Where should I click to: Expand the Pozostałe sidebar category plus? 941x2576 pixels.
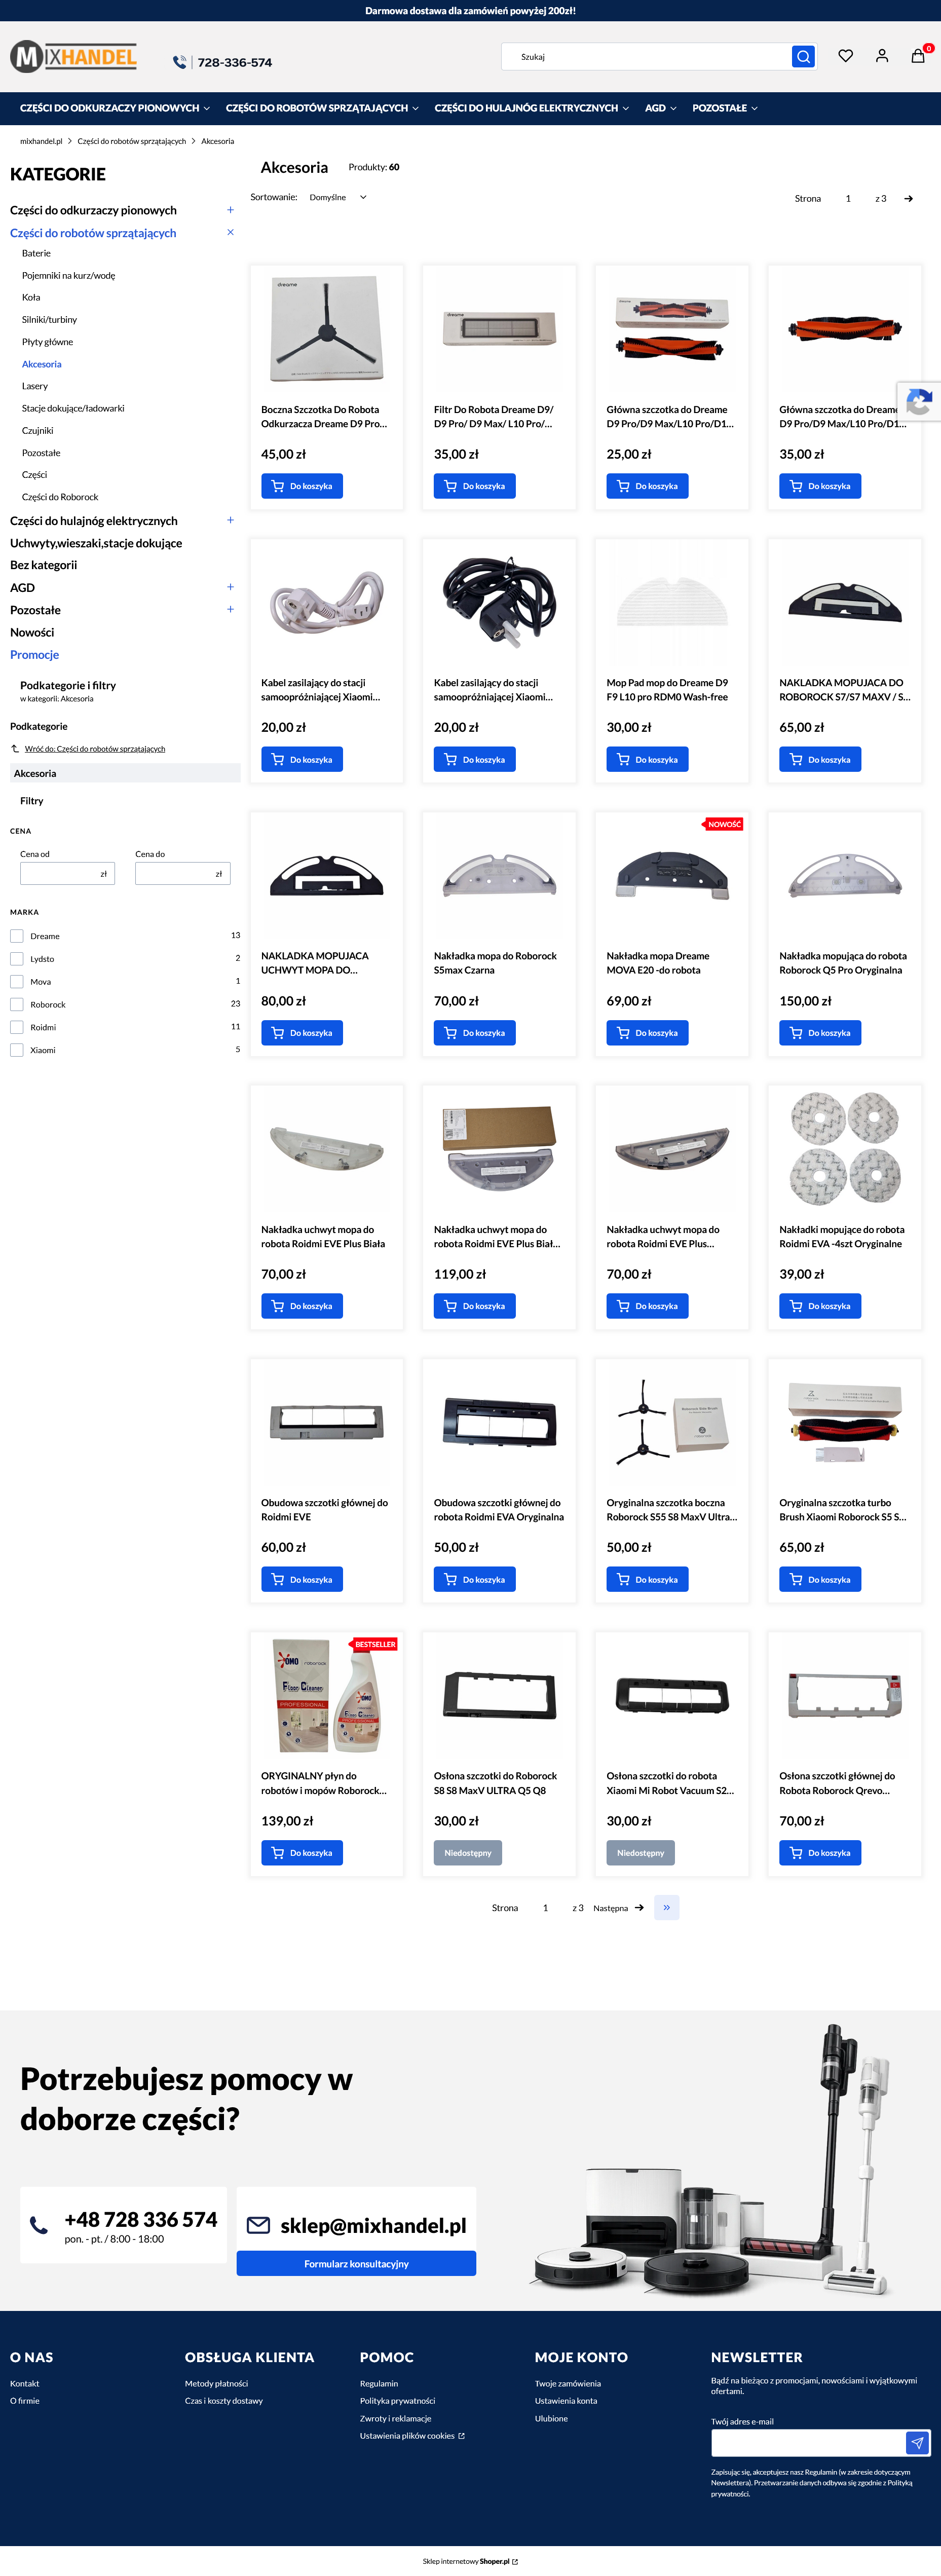[230, 609]
